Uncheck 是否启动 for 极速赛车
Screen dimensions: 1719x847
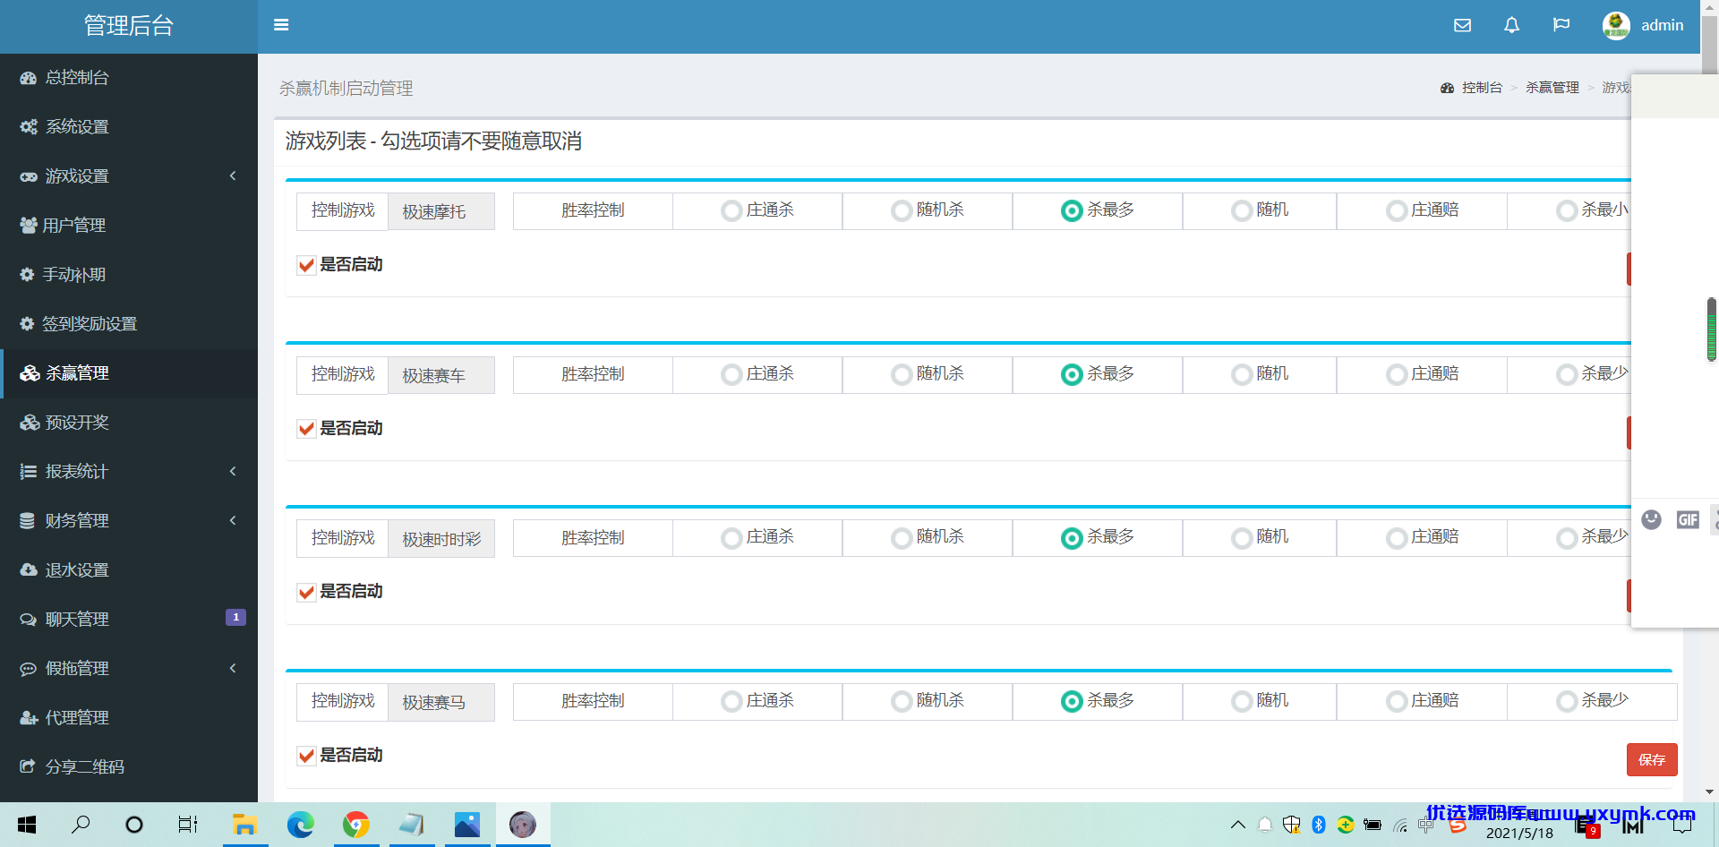(x=306, y=429)
